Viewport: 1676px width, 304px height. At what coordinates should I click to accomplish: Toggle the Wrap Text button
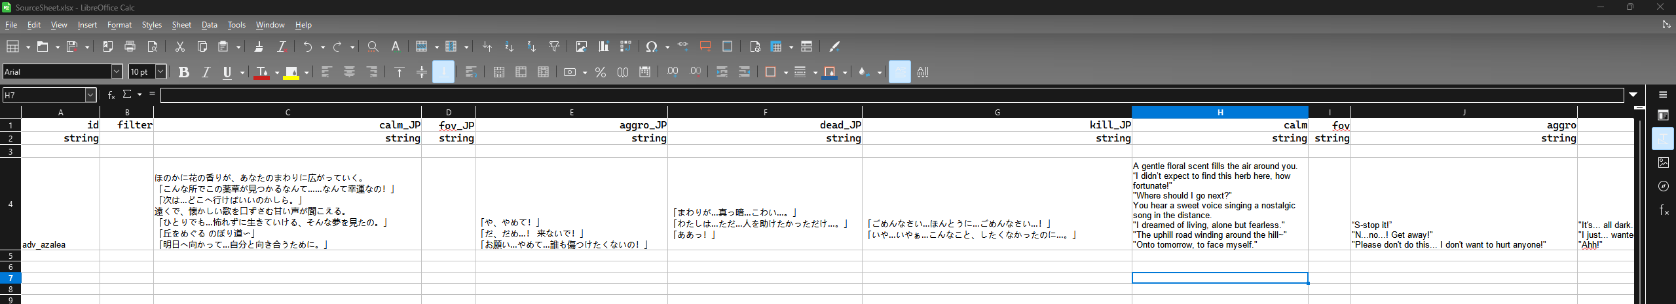[471, 72]
